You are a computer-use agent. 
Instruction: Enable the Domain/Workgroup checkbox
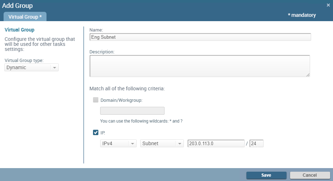pyautogui.click(x=96, y=100)
